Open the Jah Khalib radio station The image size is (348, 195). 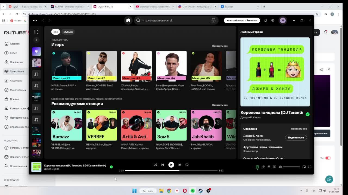tap(206, 125)
